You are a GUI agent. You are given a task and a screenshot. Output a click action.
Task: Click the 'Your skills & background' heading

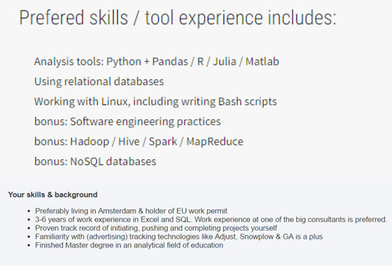[53, 195]
